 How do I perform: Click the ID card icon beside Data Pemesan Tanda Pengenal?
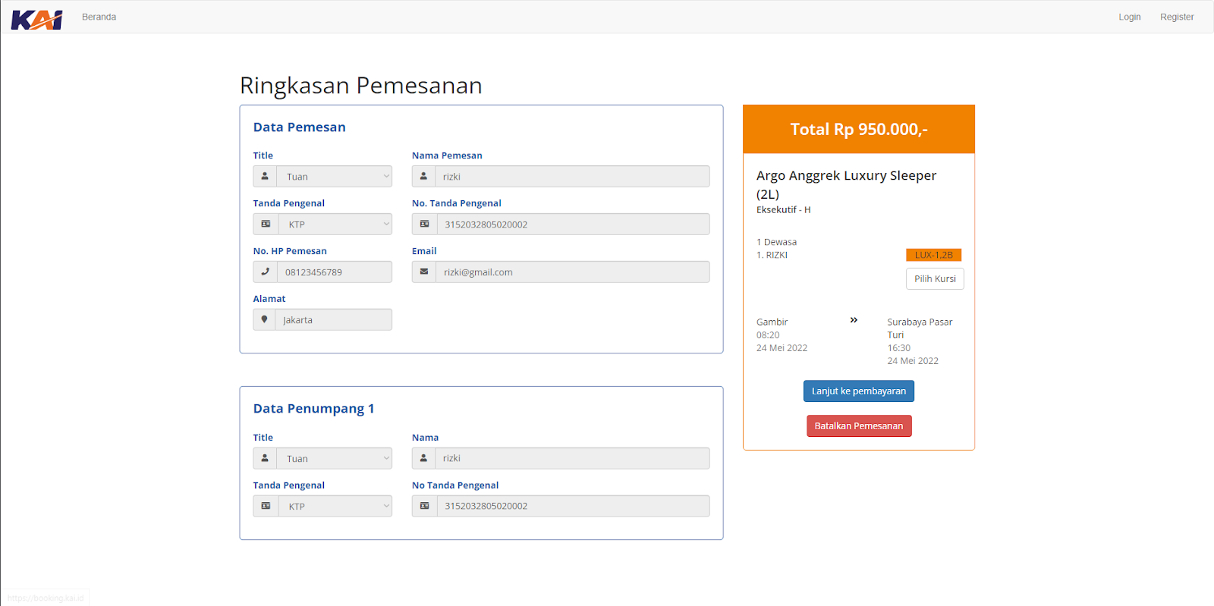(x=266, y=224)
